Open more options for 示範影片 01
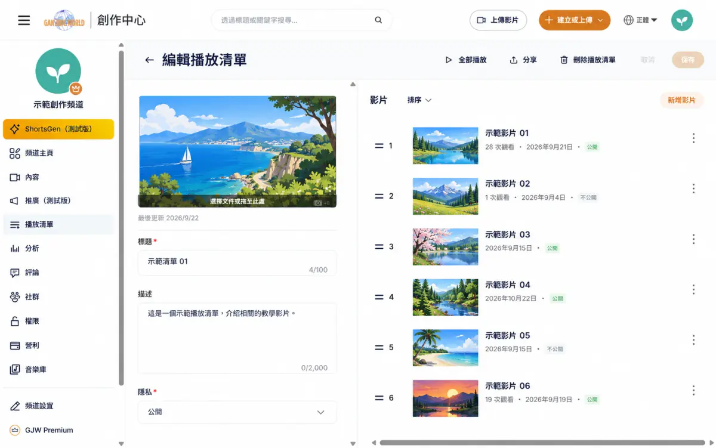Viewport: 716px width, 448px height. 693,138
